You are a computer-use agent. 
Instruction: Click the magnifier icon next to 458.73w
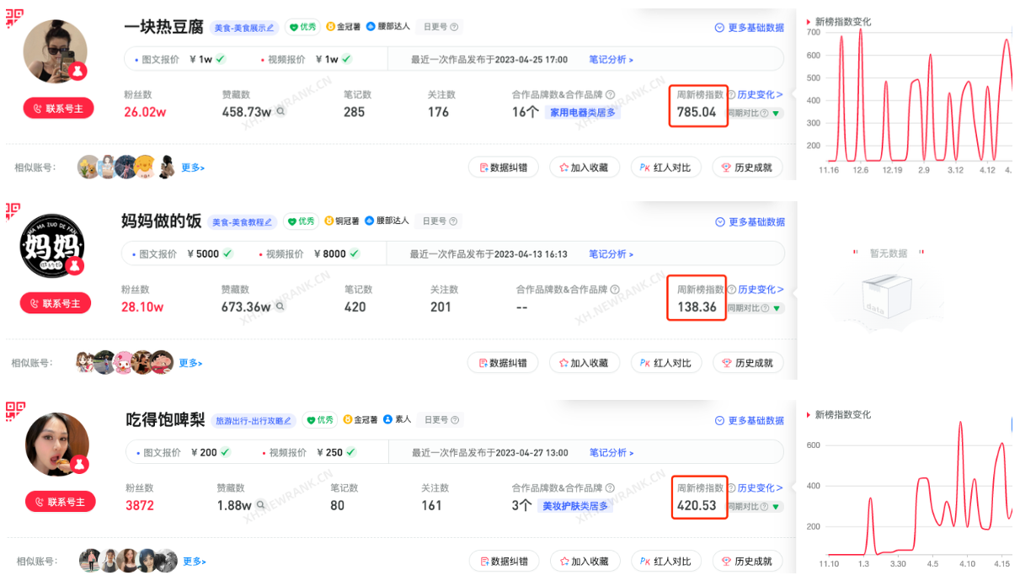pos(280,111)
